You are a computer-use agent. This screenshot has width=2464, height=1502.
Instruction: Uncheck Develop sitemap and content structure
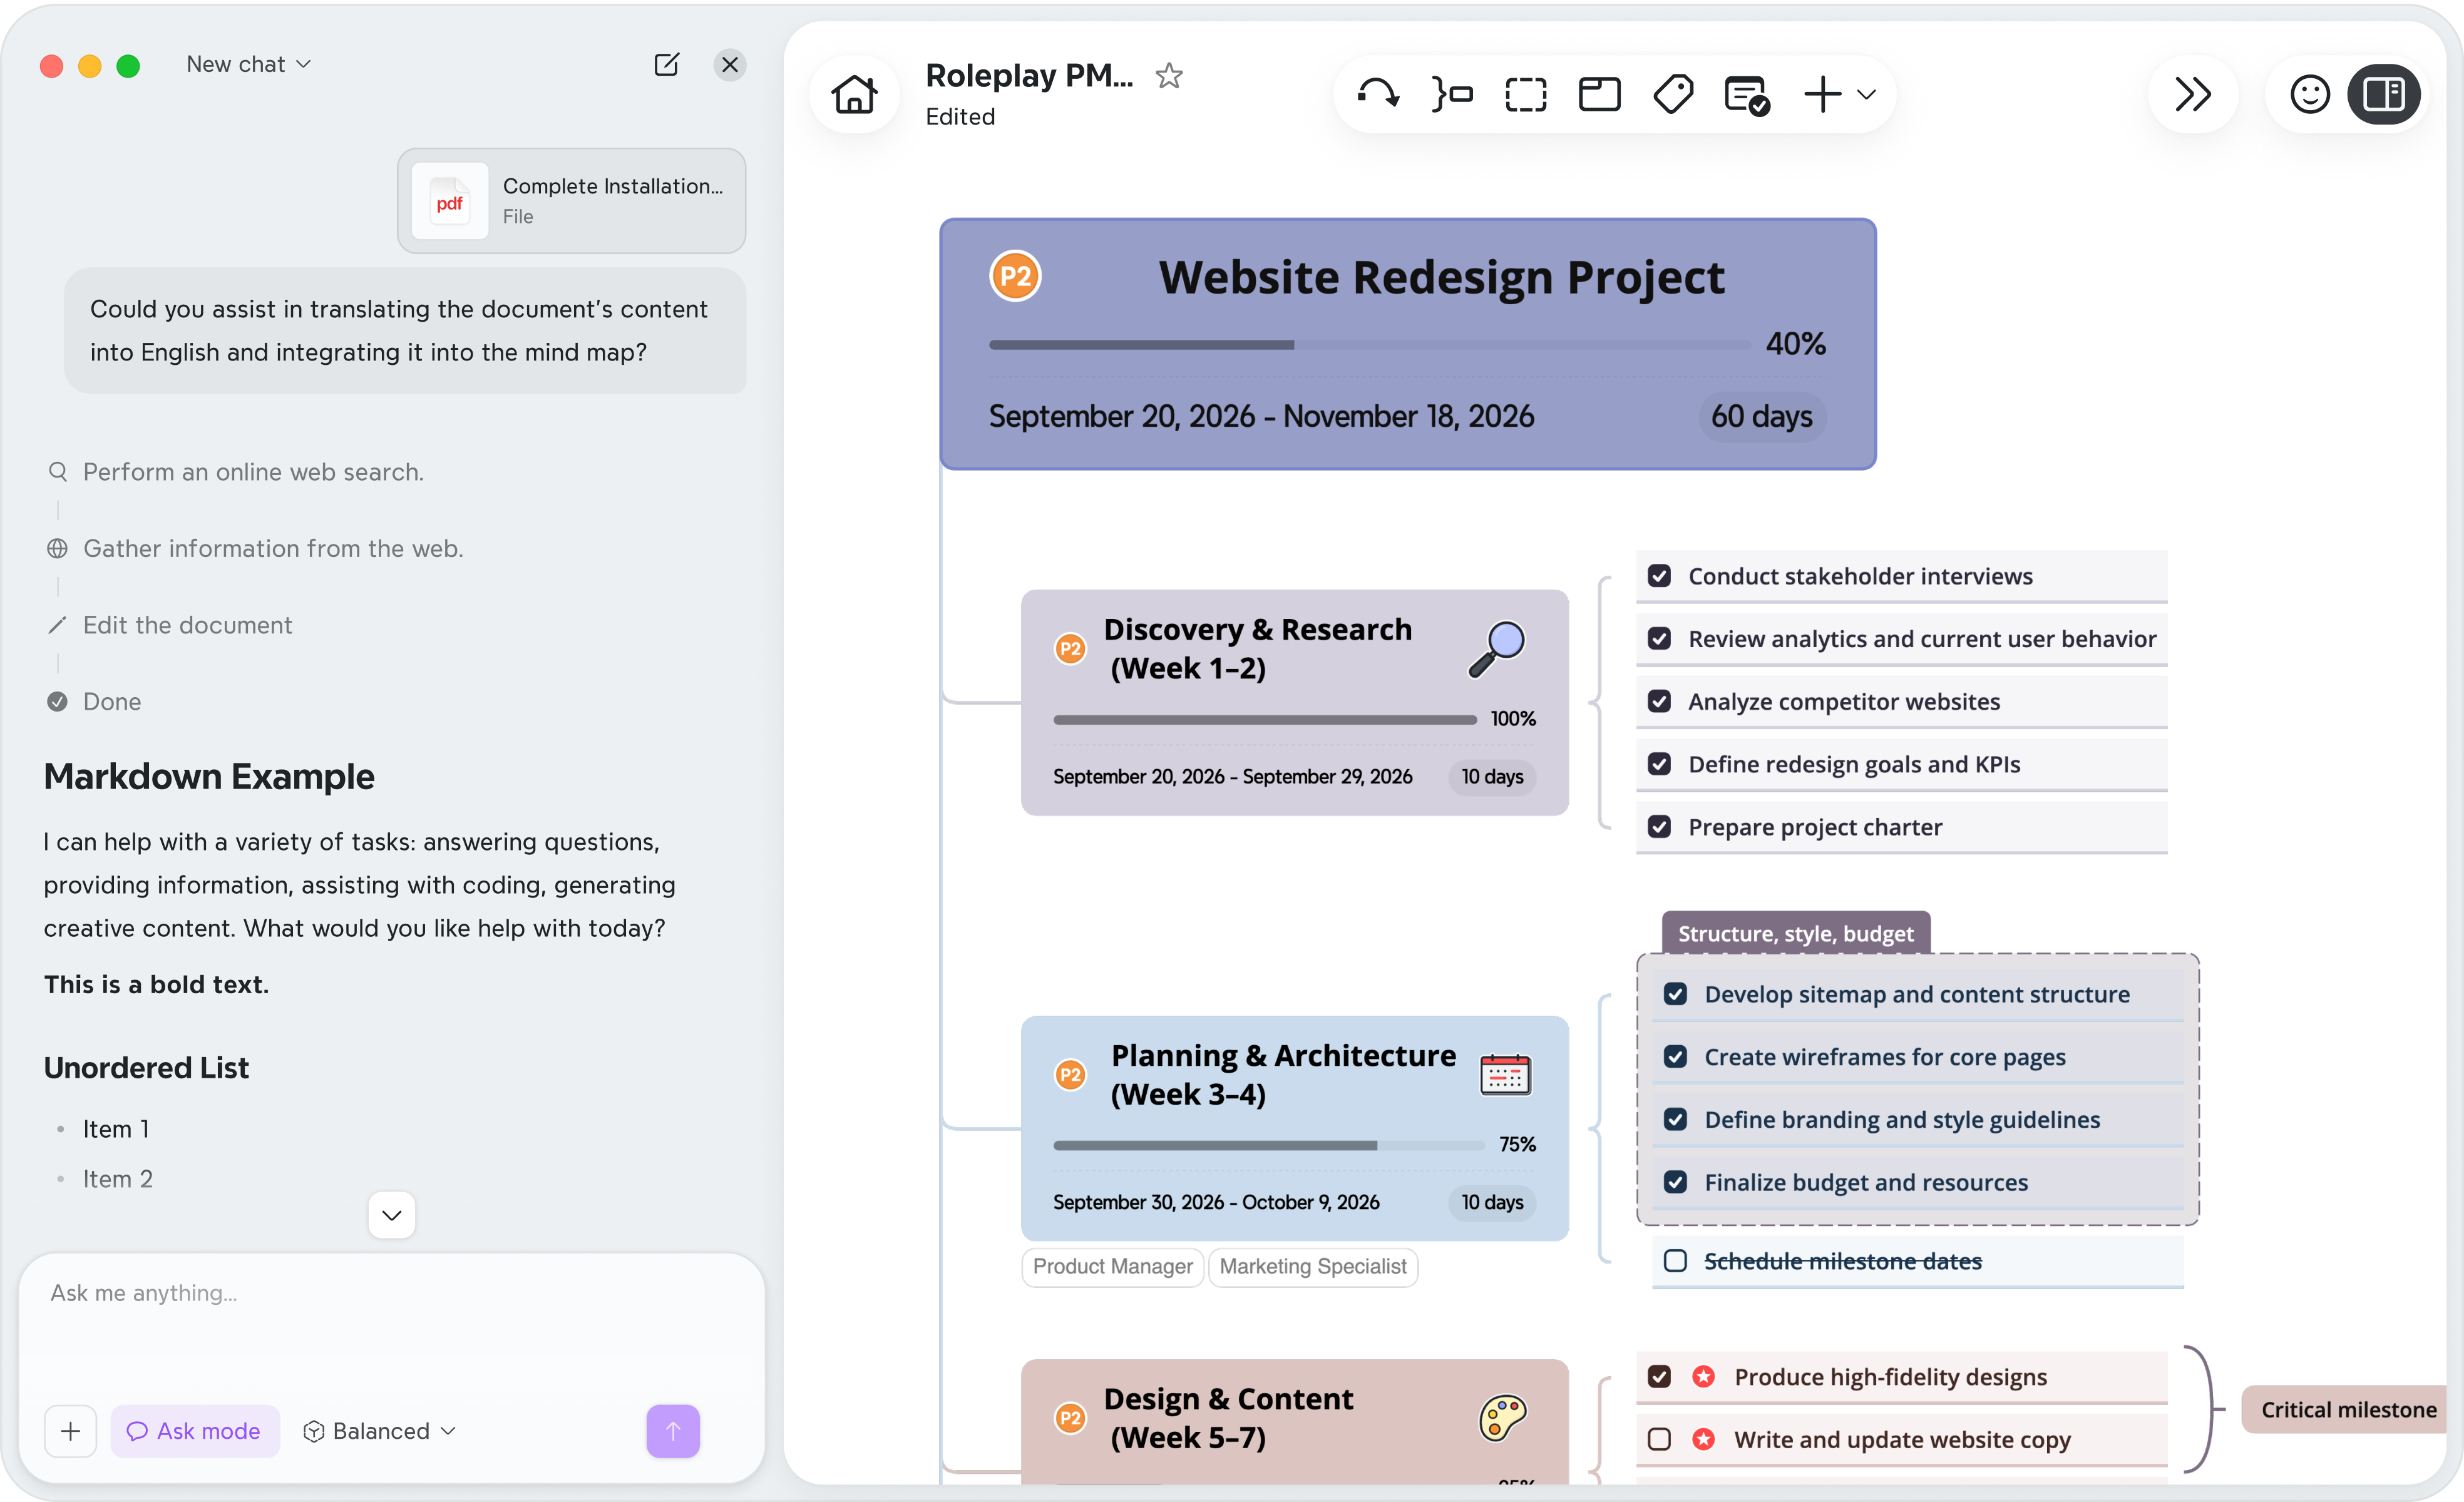pos(1675,994)
